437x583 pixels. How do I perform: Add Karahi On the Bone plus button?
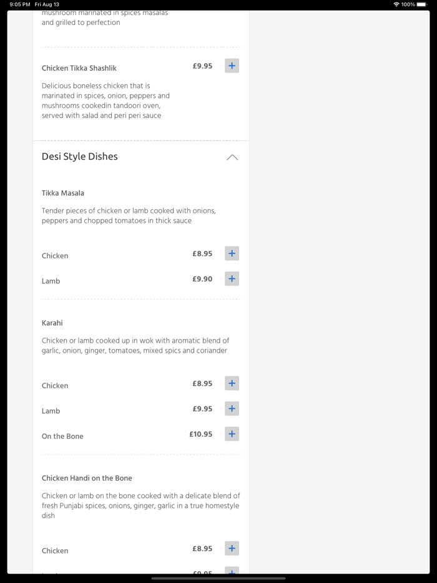232,434
